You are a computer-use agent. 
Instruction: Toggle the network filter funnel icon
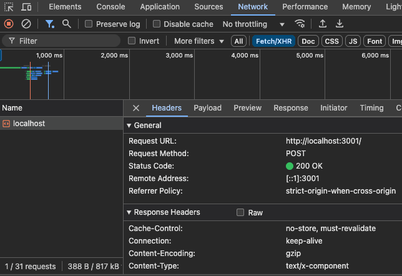pyautogui.click(x=49, y=24)
